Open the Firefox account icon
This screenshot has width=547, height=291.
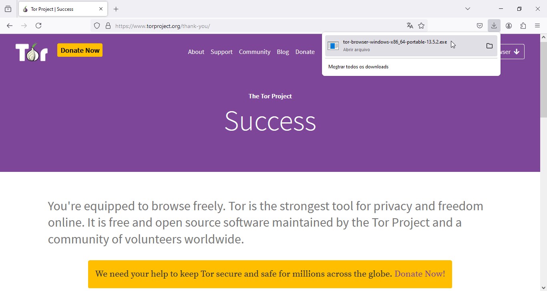(509, 26)
